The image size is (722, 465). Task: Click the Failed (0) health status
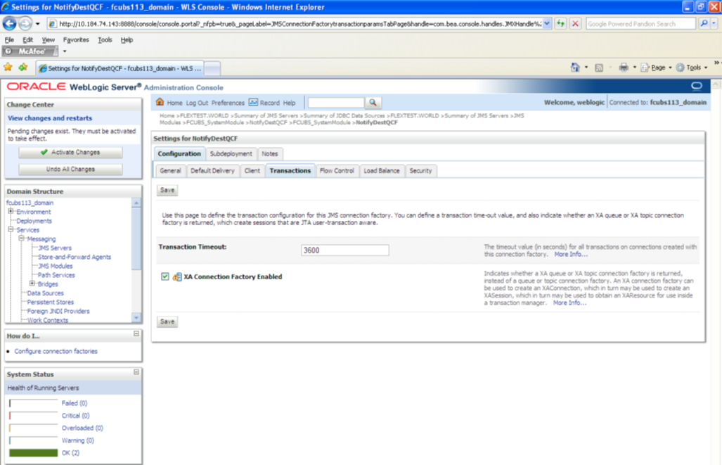point(74,403)
